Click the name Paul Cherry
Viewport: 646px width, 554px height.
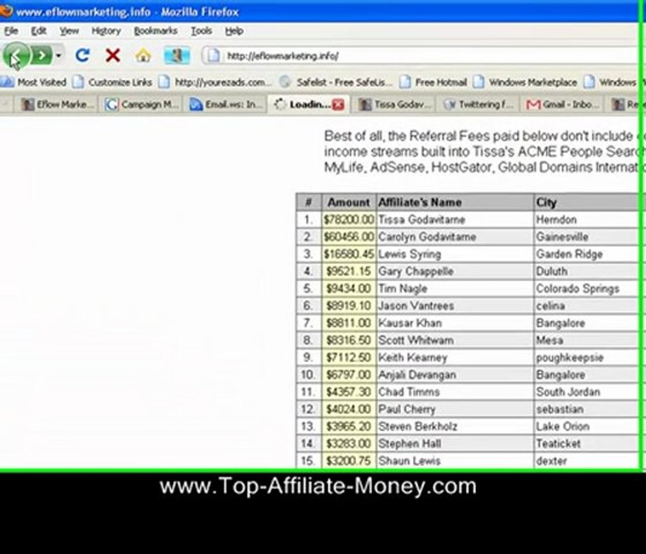(x=407, y=409)
